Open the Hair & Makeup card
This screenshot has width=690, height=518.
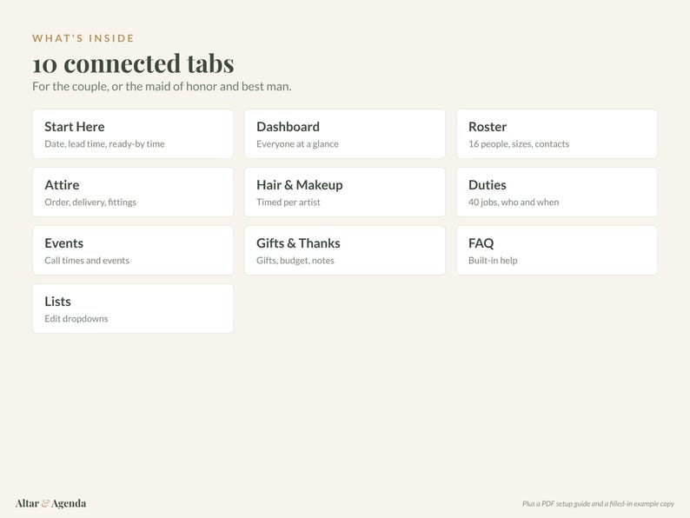344,192
